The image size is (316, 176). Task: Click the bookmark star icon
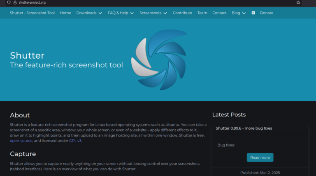pos(298,2)
